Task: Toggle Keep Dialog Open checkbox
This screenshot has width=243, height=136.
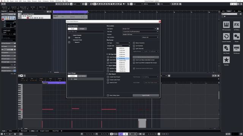Action: pyautogui.click(x=108, y=95)
